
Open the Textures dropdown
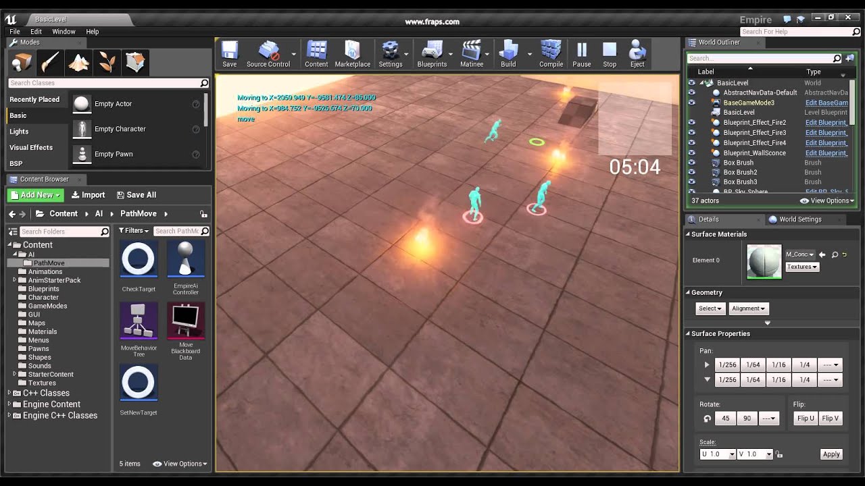click(802, 267)
